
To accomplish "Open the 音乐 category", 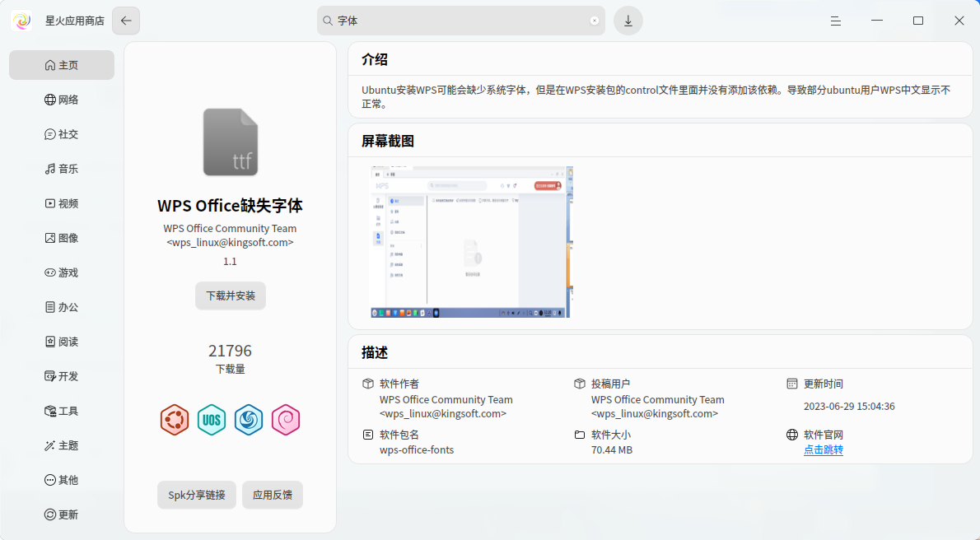I will 62,169.
